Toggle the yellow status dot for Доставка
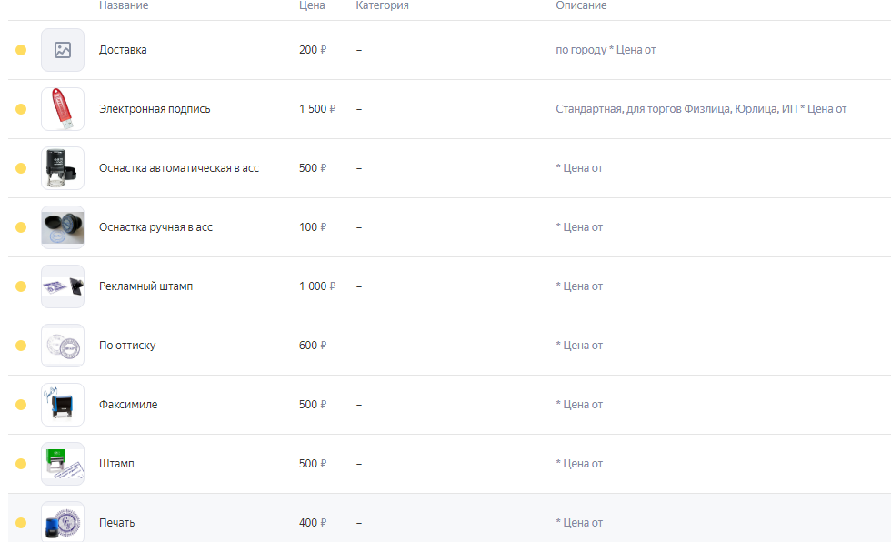 [21, 50]
